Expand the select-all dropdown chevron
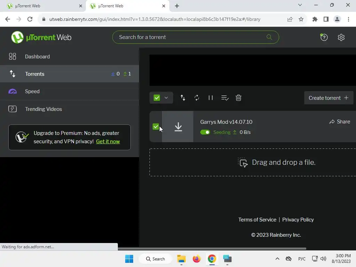The height and width of the screenshot is (267, 356). pos(166,98)
